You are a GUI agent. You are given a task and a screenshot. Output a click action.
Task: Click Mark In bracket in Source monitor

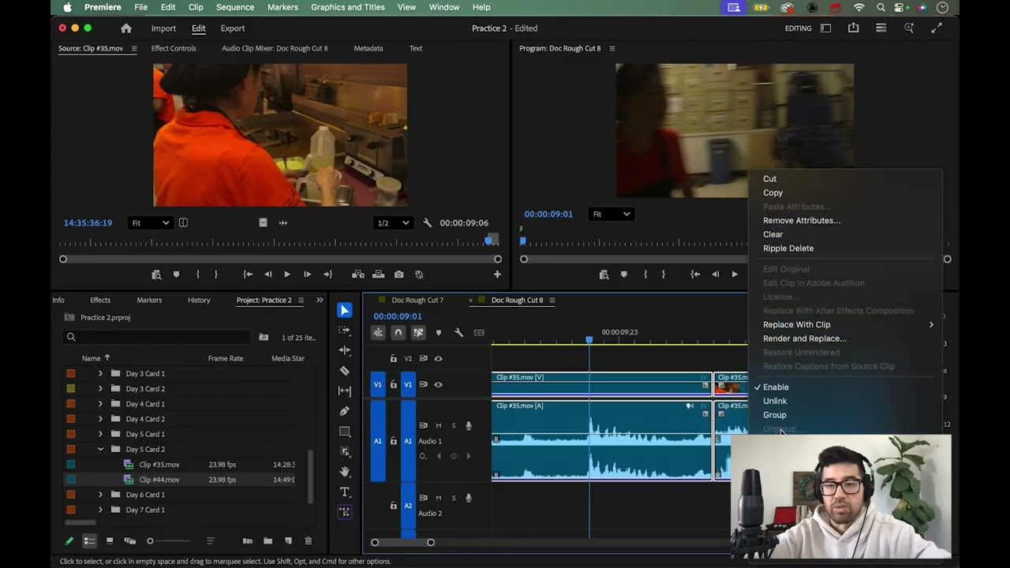click(197, 275)
